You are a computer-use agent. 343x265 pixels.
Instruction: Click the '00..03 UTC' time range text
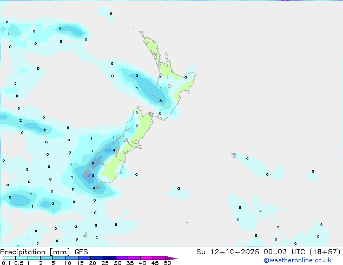pyautogui.click(x=284, y=251)
